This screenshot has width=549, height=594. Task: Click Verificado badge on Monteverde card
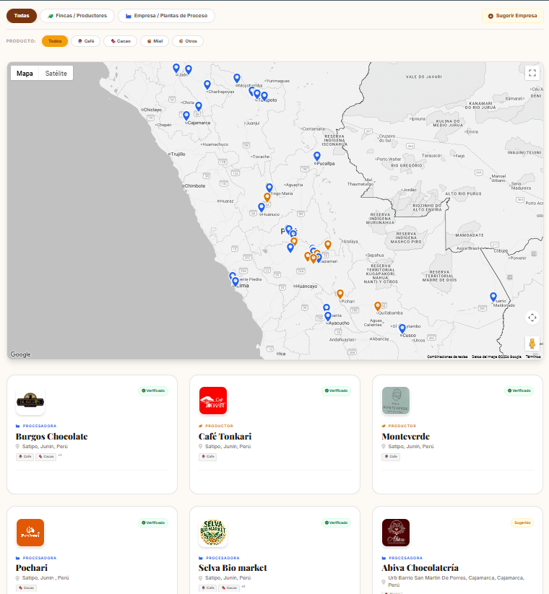(x=519, y=390)
